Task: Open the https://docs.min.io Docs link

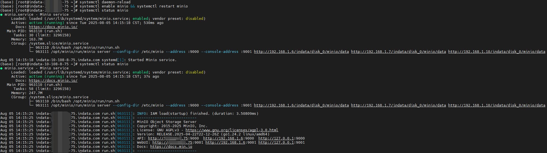Action: tap(171, 146)
